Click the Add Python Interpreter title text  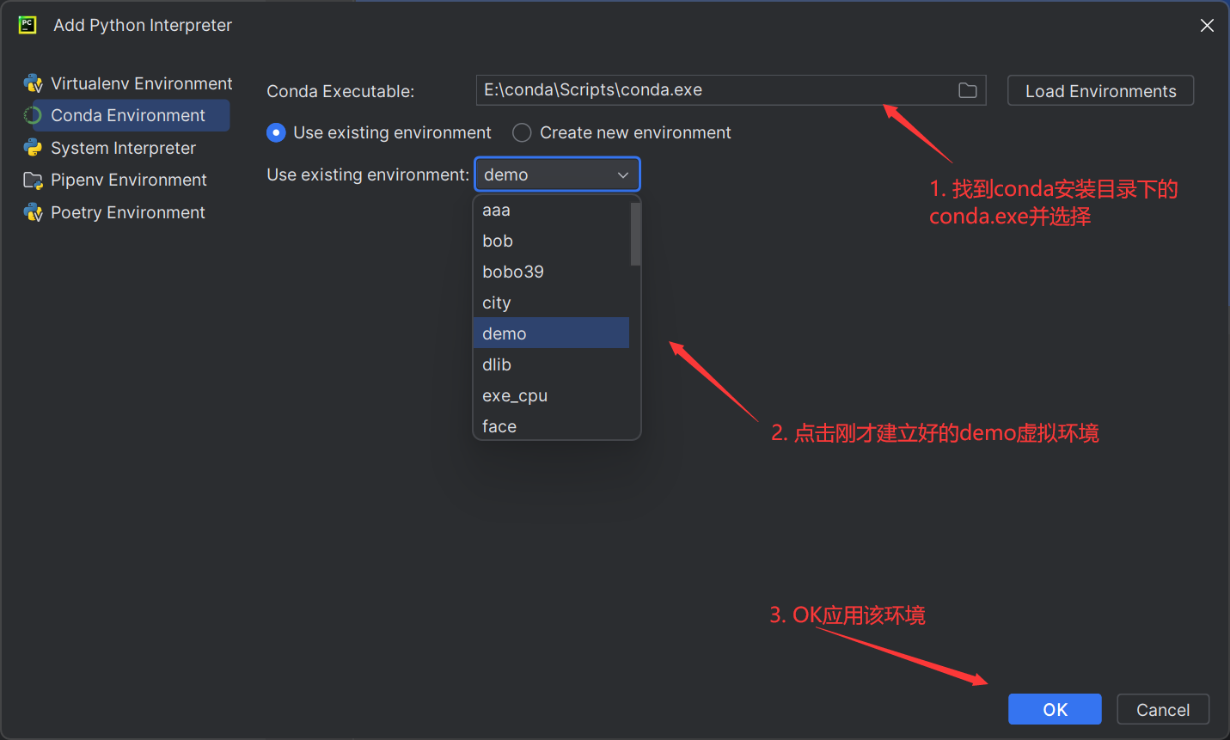(x=143, y=25)
